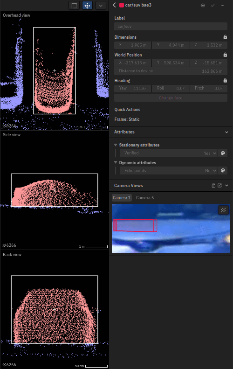Screen dimensions: 233x369
Task: Toggle point overlay icon on camera image
Action: click(223, 210)
